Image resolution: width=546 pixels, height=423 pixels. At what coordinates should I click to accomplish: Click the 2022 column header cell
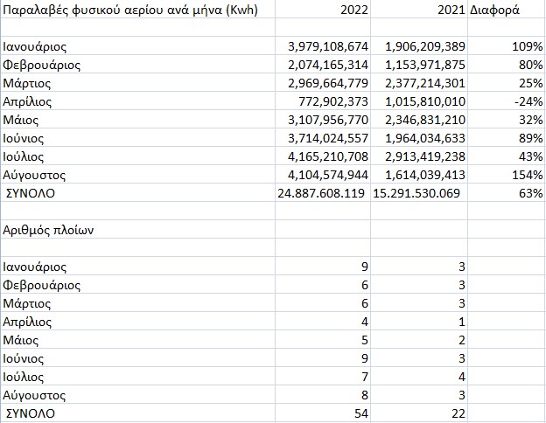click(x=321, y=12)
